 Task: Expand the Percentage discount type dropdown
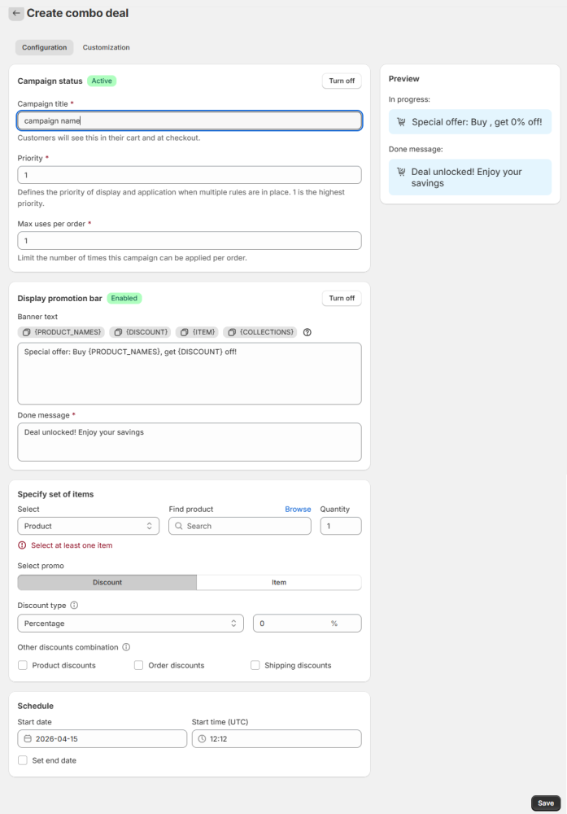130,624
